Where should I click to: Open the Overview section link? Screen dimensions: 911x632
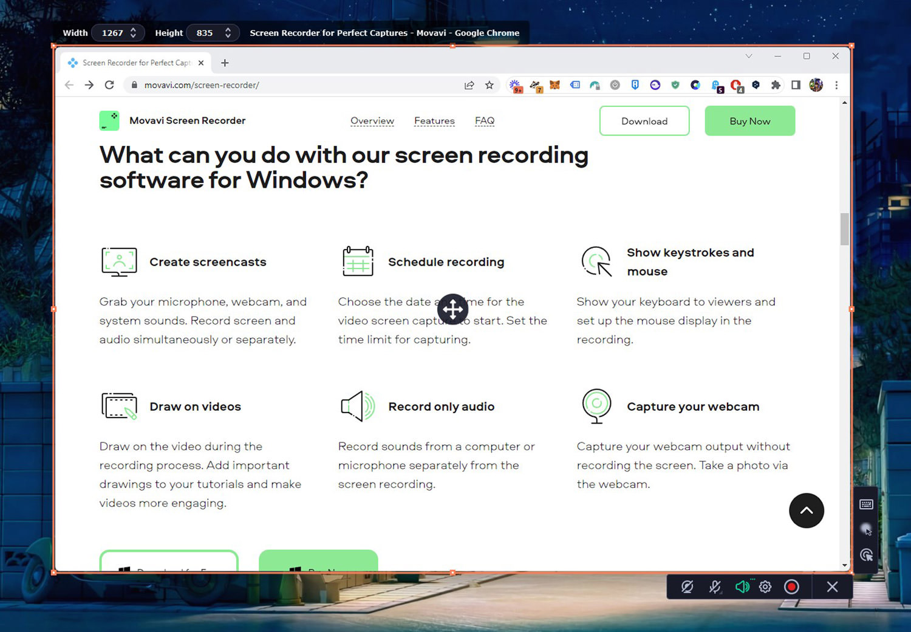(372, 120)
